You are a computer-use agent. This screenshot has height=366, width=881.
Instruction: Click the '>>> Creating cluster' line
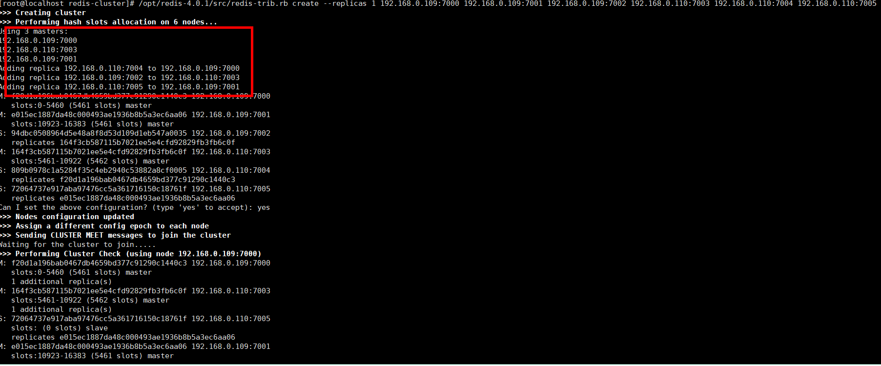(x=43, y=13)
